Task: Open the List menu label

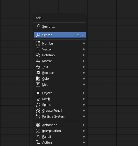Action: [45, 84]
